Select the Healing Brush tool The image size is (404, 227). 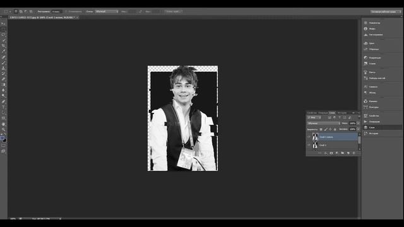[3, 57]
